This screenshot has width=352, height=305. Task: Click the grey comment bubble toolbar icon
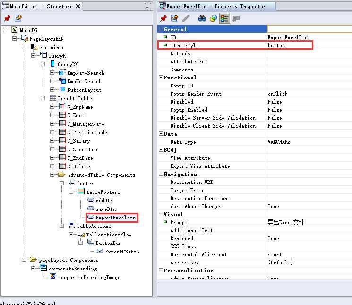[x=236, y=18]
